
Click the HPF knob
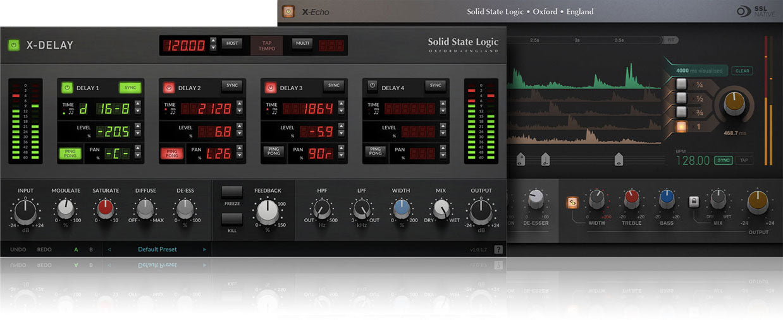tap(322, 209)
